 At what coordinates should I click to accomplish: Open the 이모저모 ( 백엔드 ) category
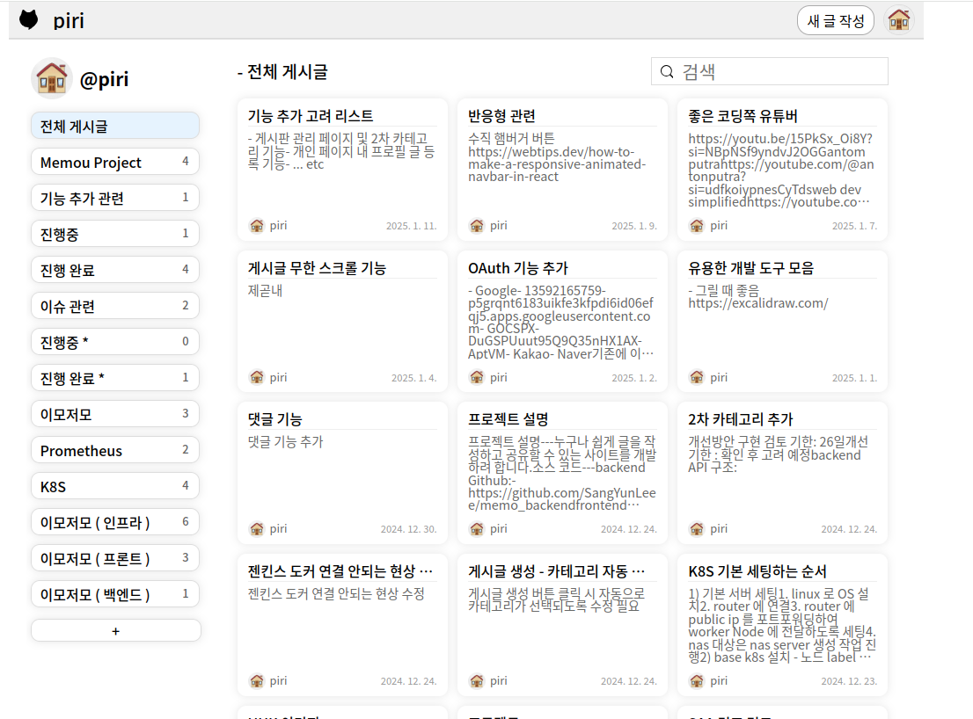click(x=114, y=594)
